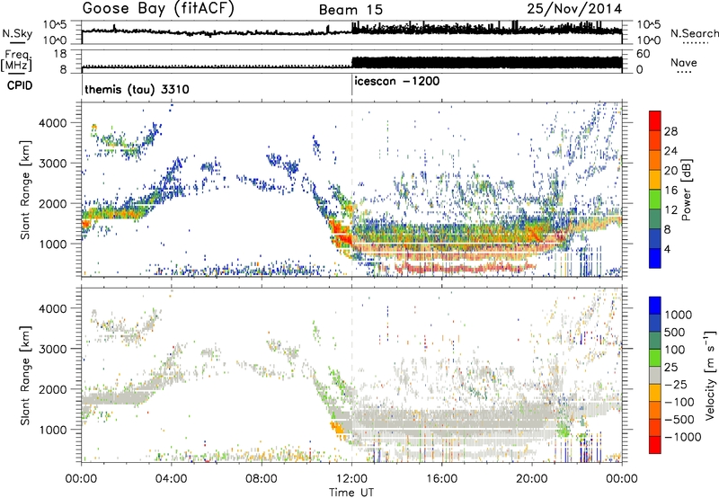Click the "4000" tick on the power panel
Screen dimensions: 719x498
click(54, 123)
